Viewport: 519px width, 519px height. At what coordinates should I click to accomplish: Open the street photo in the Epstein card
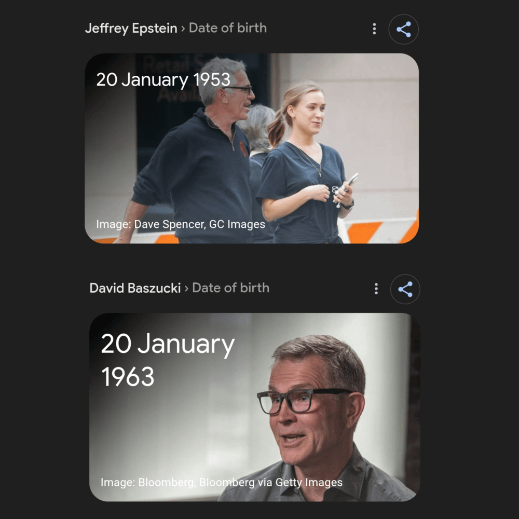tap(252, 148)
